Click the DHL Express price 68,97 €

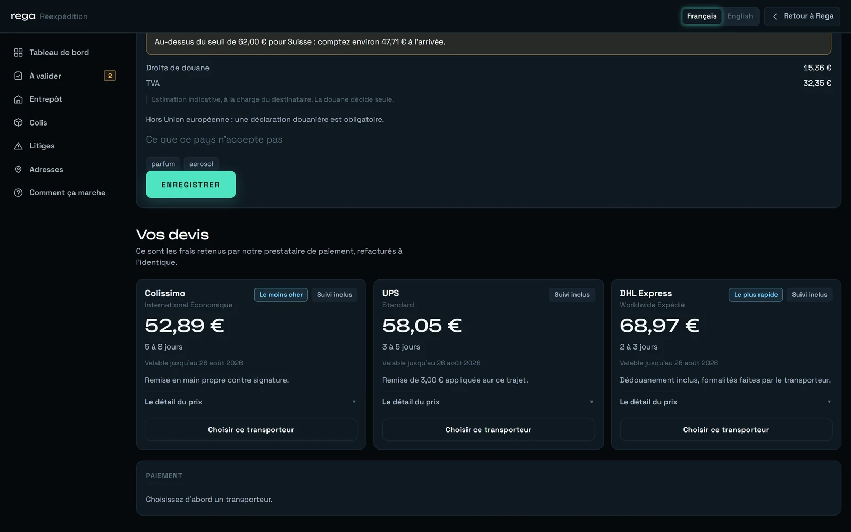[660, 326]
